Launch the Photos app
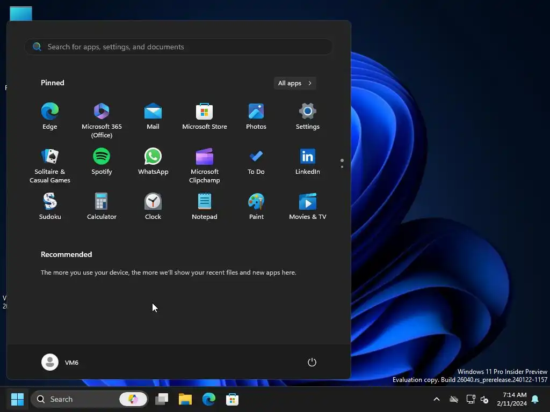This screenshot has width=550, height=412. (x=256, y=116)
